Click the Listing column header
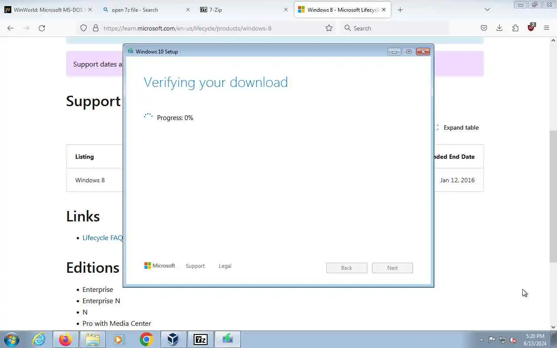This screenshot has width=557, height=348. (x=84, y=157)
